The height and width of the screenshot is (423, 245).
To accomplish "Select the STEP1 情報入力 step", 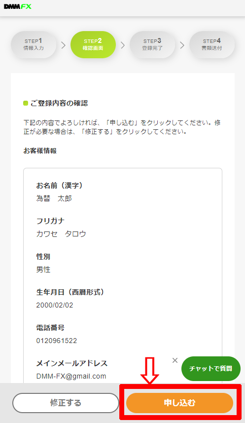I will pyautogui.click(x=34, y=44).
